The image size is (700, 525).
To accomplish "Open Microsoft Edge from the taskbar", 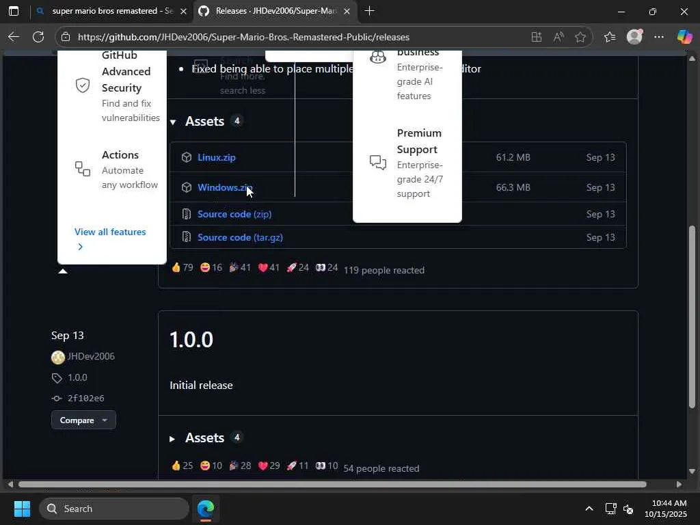I will 206,509.
